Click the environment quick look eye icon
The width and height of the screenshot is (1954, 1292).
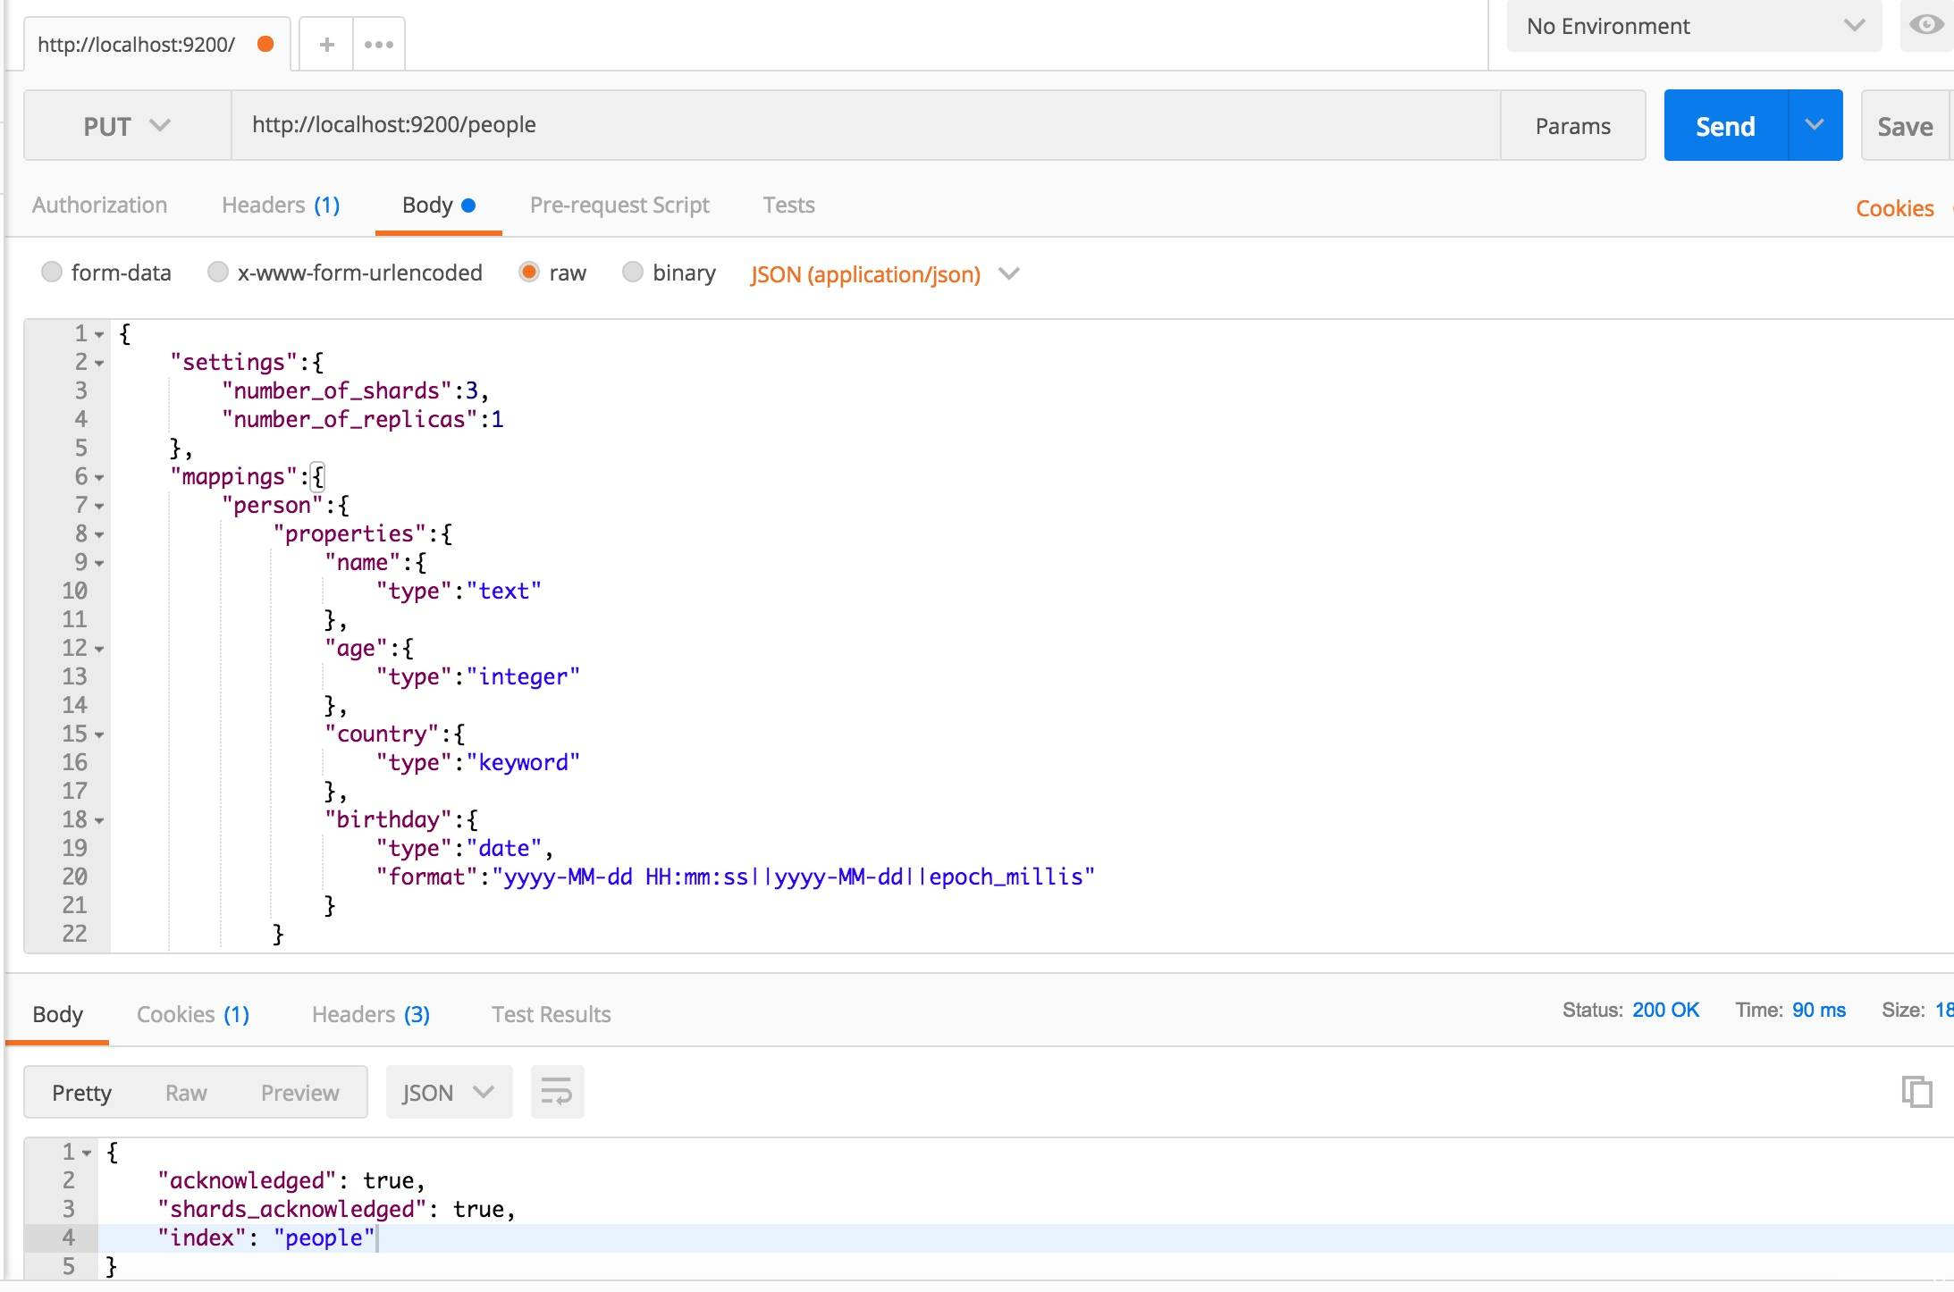(1925, 25)
